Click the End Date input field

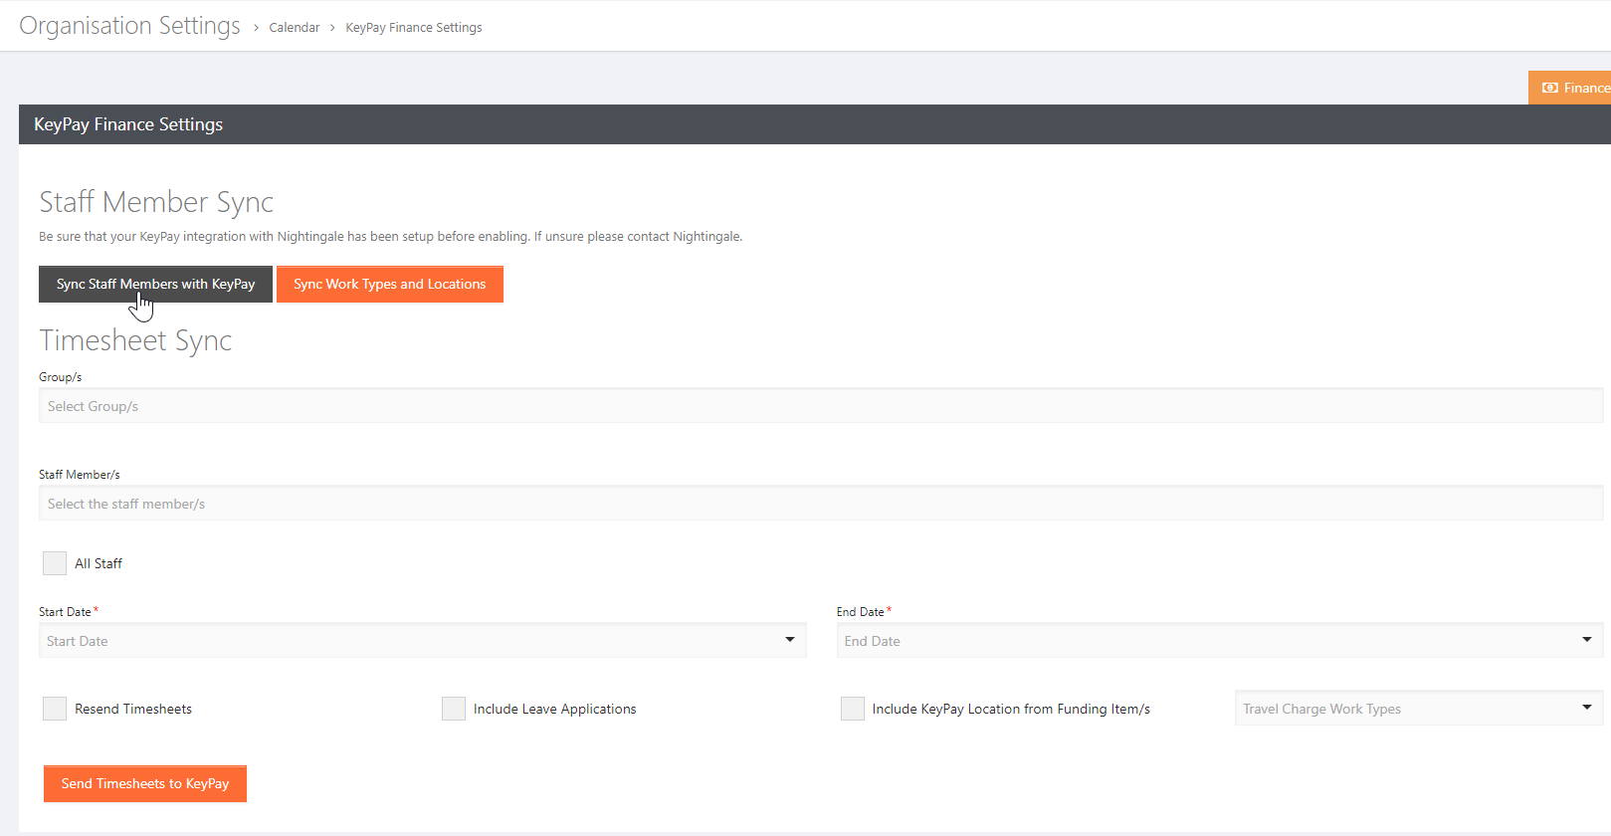[x=1220, y=641]
